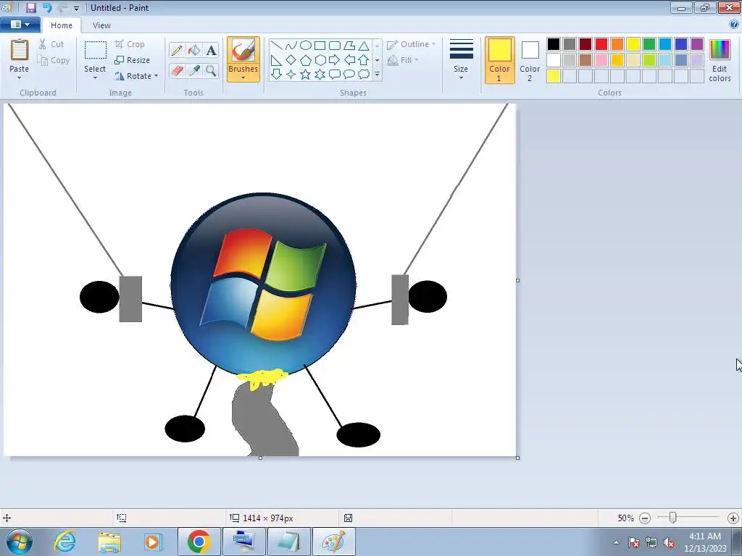Open Windows Explorer folder on taskbar

pyautogui.click(x=109, y=542)
